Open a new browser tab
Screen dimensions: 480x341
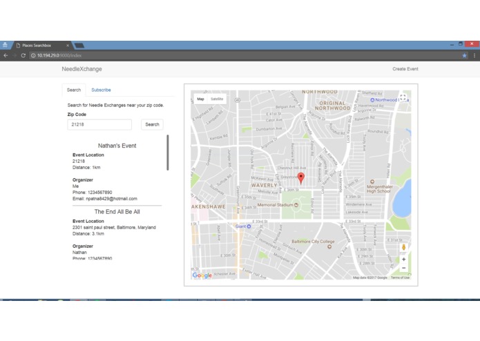click(79, 46)
